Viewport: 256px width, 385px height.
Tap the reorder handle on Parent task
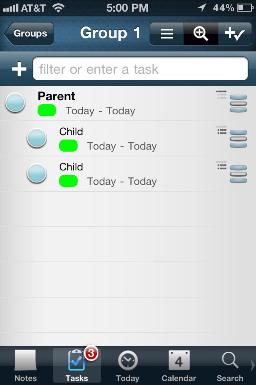tap(238, 103)
